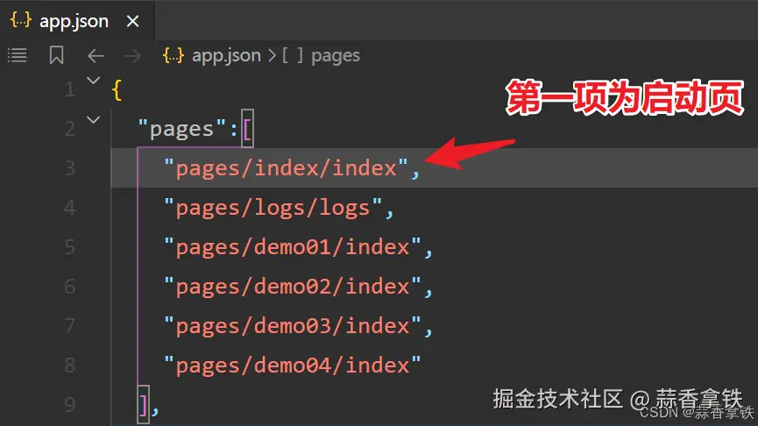This screenshot has height=426, width=758.
Task: Open the outline list icon
Action: coord(18,55)
